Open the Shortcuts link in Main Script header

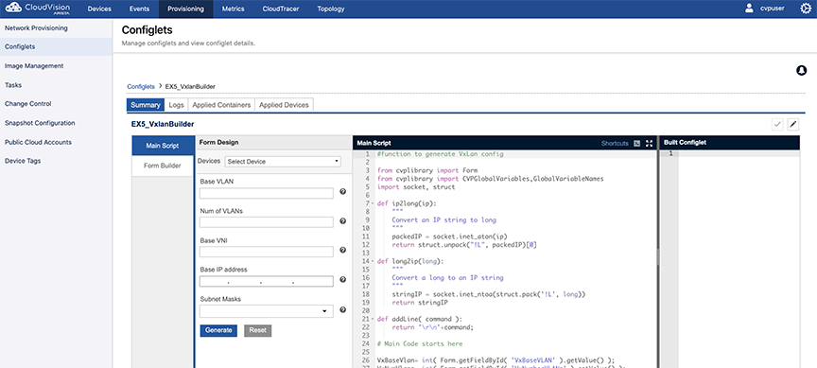point(615,143)
